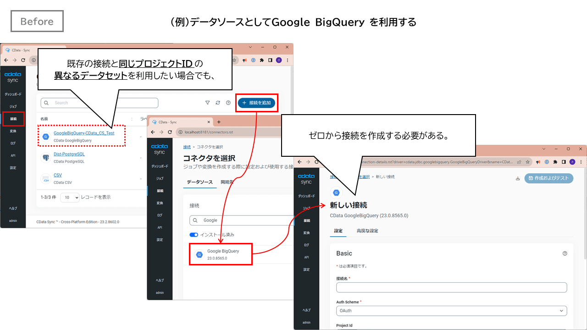This screenshot has width=587, height=330.
Task: Click the megaphone extension icon in the connections list browser
Action: tap(245, 60)
